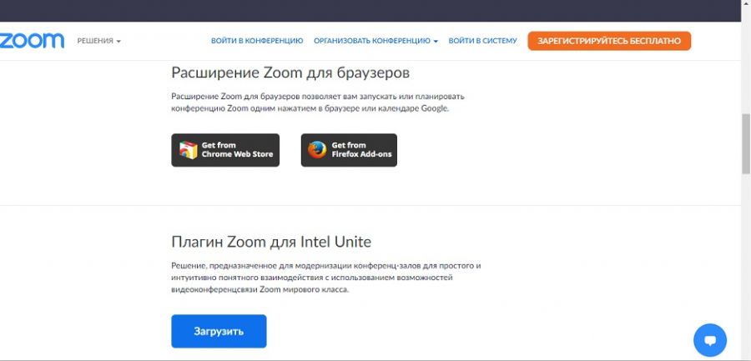Click heading Расширение Zoom для браузеров

coord(290,73)
